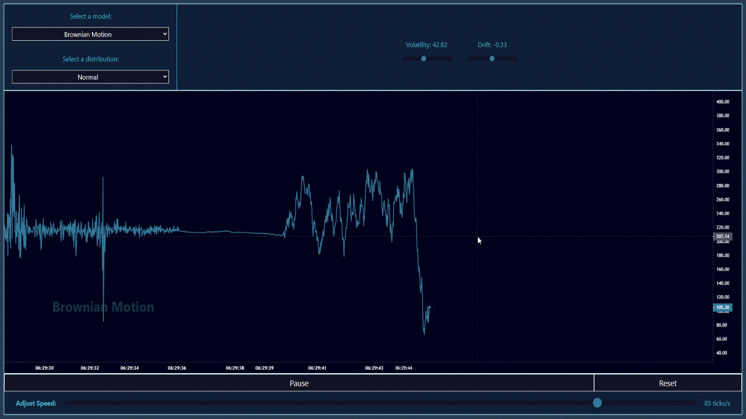Click the 'Adjust Speed:' label
Screen dimensions: 746x419
(36, 403)
